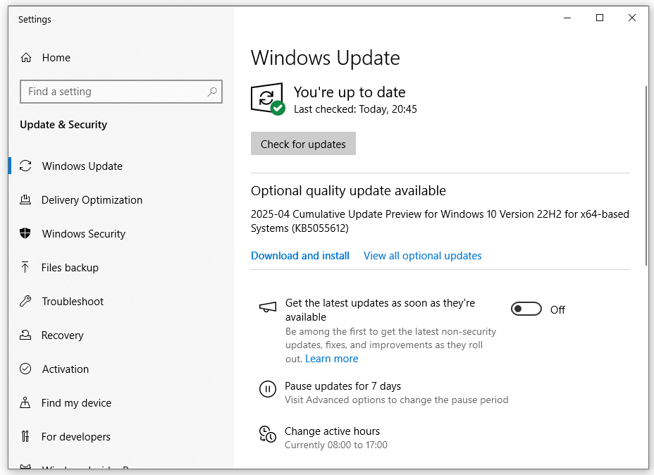This screenshot has height=475, width=654.
Task: Click the KB5055612 update description text
Action: tap(440, 221)
